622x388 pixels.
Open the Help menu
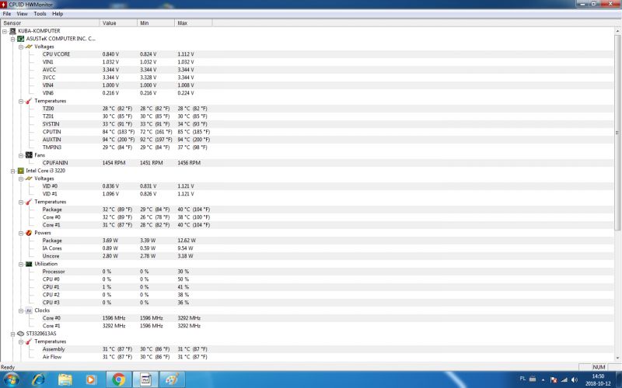(x=58, y=13)
